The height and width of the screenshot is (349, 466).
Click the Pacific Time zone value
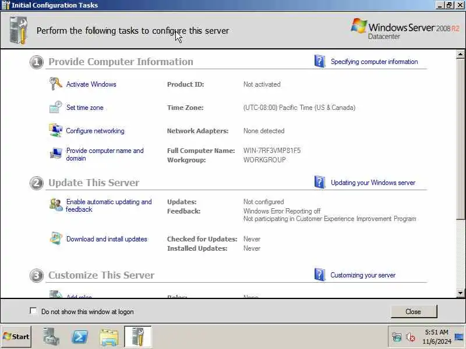299,108
